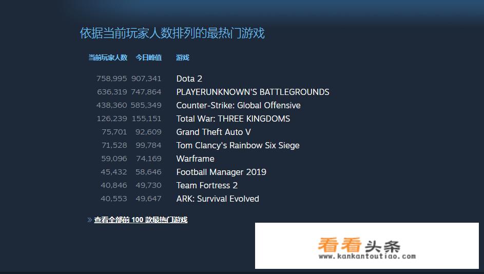Screen dimensions: 484x274
Task: Click the 游戏 column header
Action: point(182,57)
